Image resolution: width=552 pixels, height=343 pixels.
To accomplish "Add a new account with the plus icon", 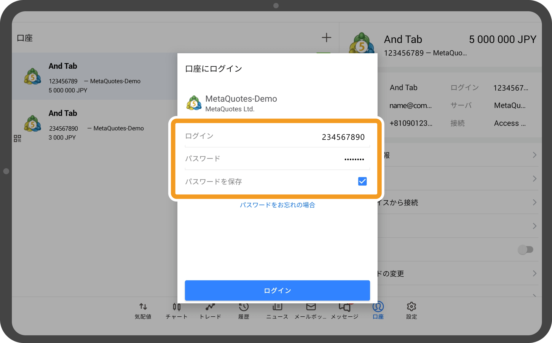I will [x=326, y=37].
